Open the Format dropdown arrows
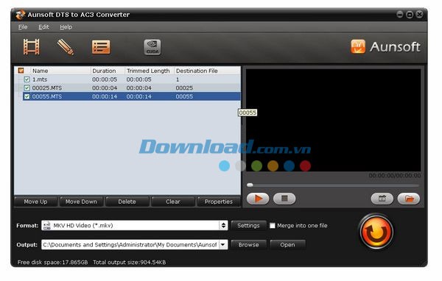This screenshot has height=281, width=442. coord(223,226)
